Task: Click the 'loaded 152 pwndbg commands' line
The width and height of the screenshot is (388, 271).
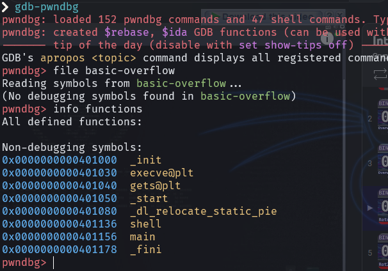Action: tap(195, 20)
